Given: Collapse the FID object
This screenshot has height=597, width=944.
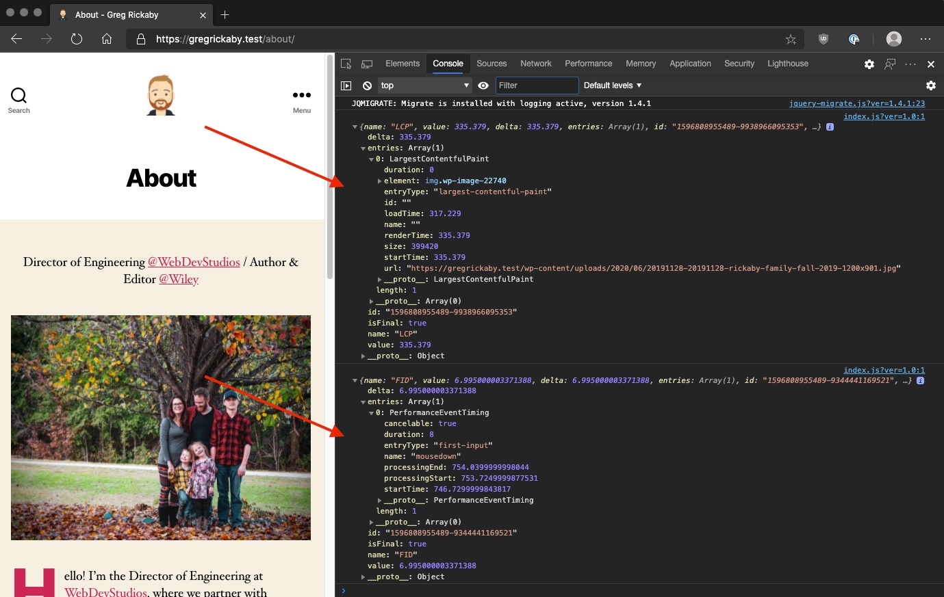Looking at the screenshot, I should click(355, 380).
